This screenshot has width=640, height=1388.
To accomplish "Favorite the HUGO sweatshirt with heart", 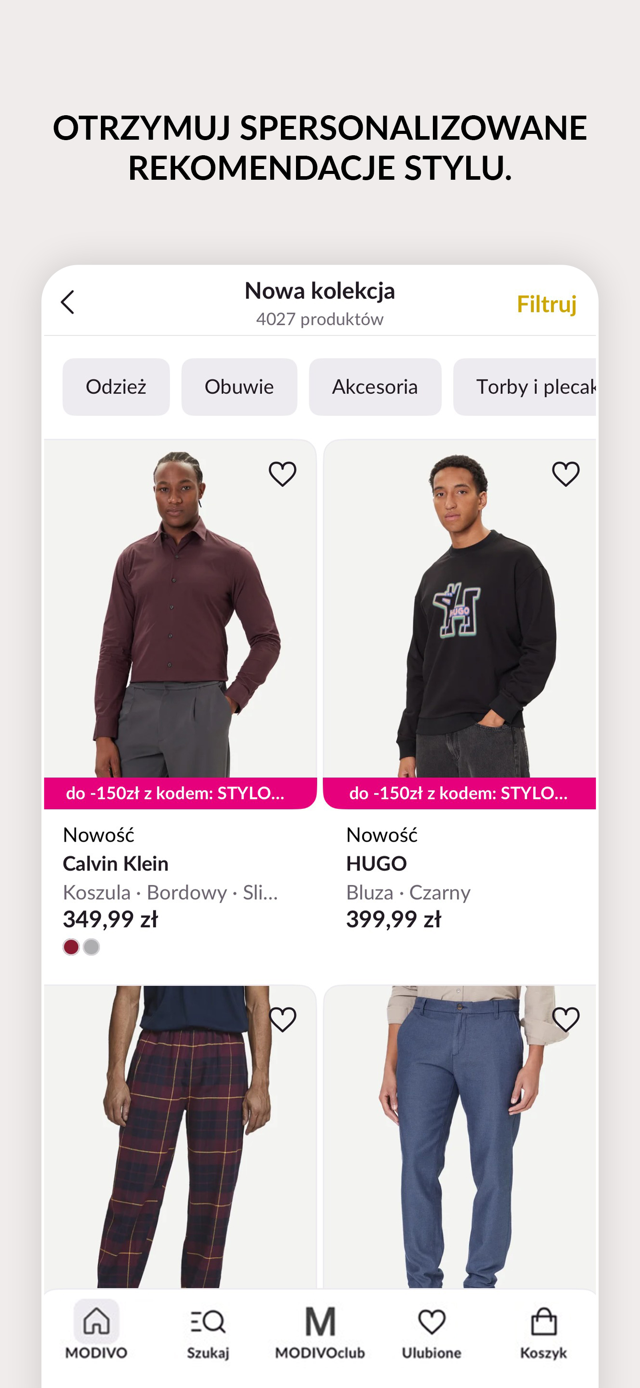I will [566, 474].
